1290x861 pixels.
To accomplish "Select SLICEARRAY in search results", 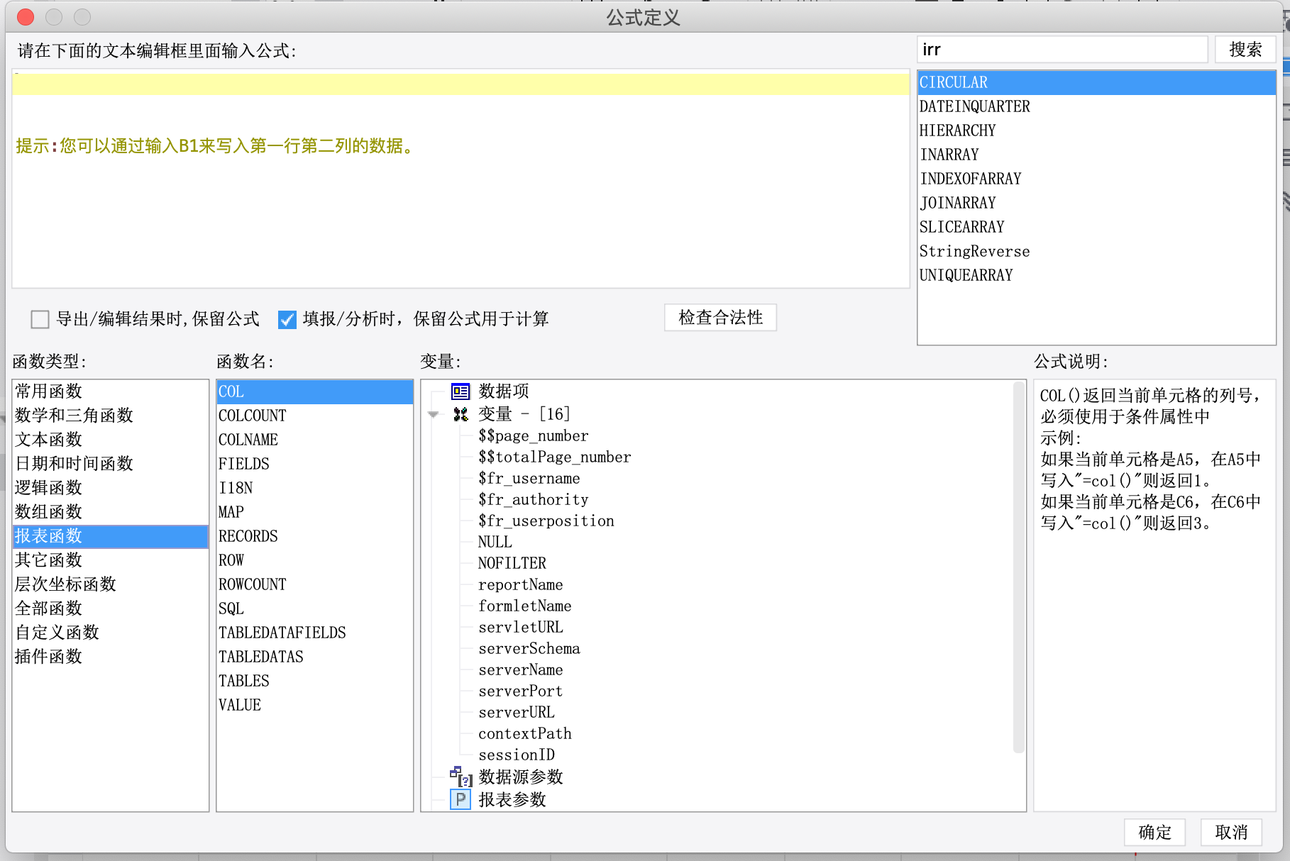I will (1096, 227).
